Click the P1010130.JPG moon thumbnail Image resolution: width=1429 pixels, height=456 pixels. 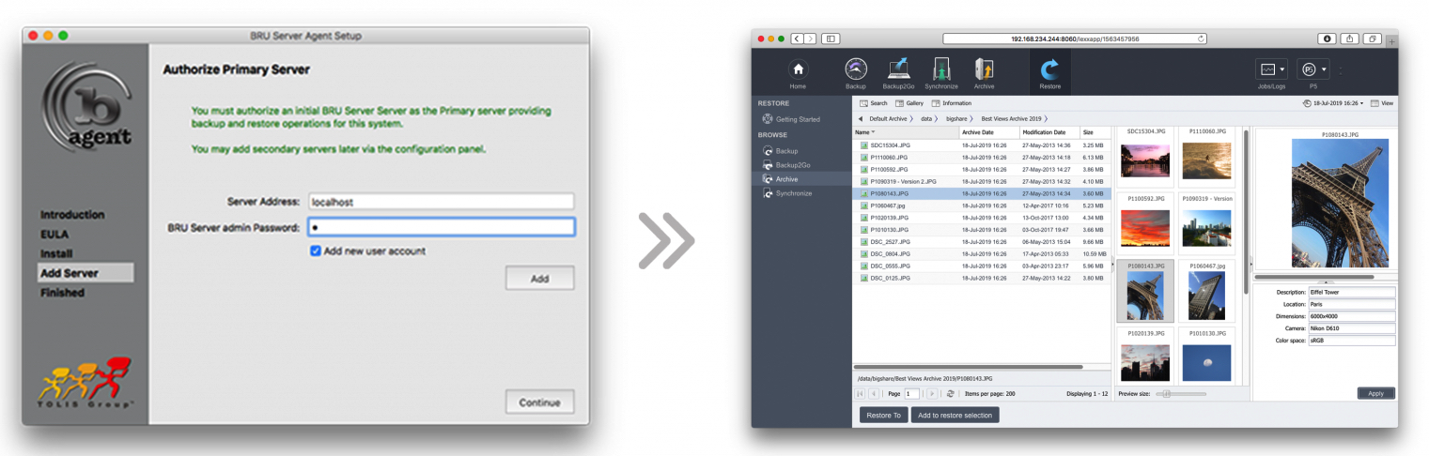[x=1206, y=362]
